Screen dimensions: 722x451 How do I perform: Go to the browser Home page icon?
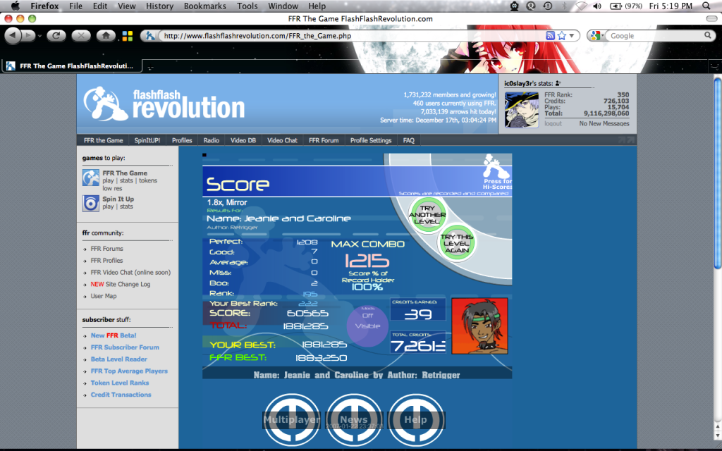point(105,35)
